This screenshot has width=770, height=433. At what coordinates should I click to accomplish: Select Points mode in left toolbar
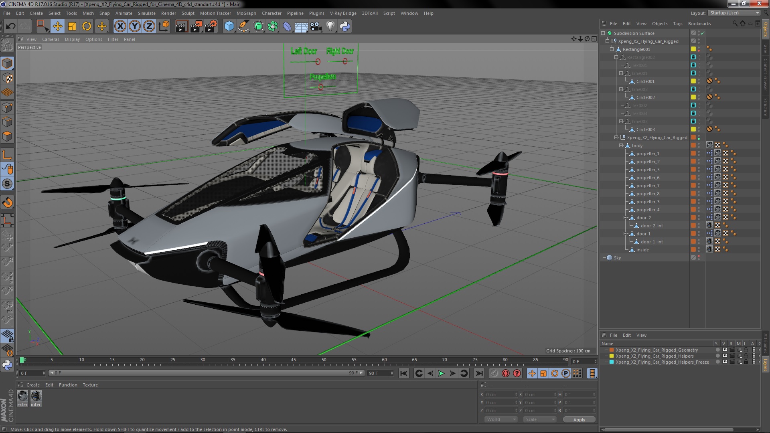coord(7,107)
